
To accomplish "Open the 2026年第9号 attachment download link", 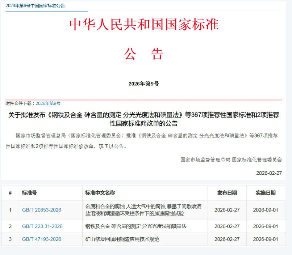I will click(48, 103).
